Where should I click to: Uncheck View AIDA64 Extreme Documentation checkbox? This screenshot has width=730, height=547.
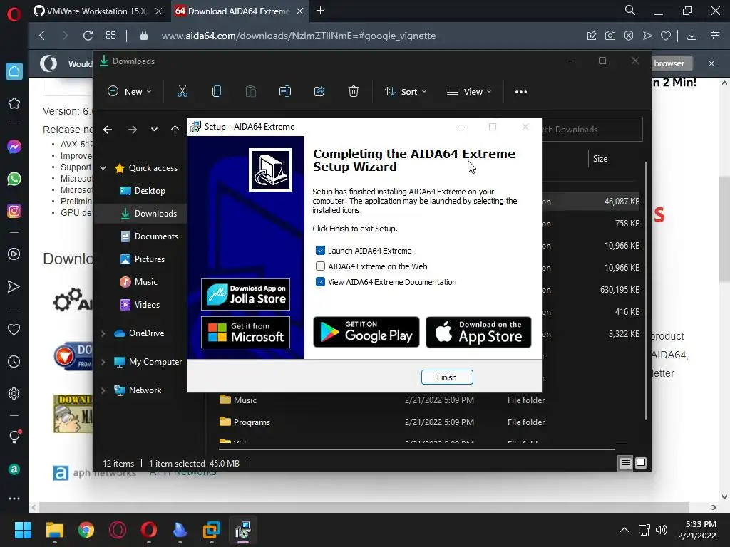point(320,282)
